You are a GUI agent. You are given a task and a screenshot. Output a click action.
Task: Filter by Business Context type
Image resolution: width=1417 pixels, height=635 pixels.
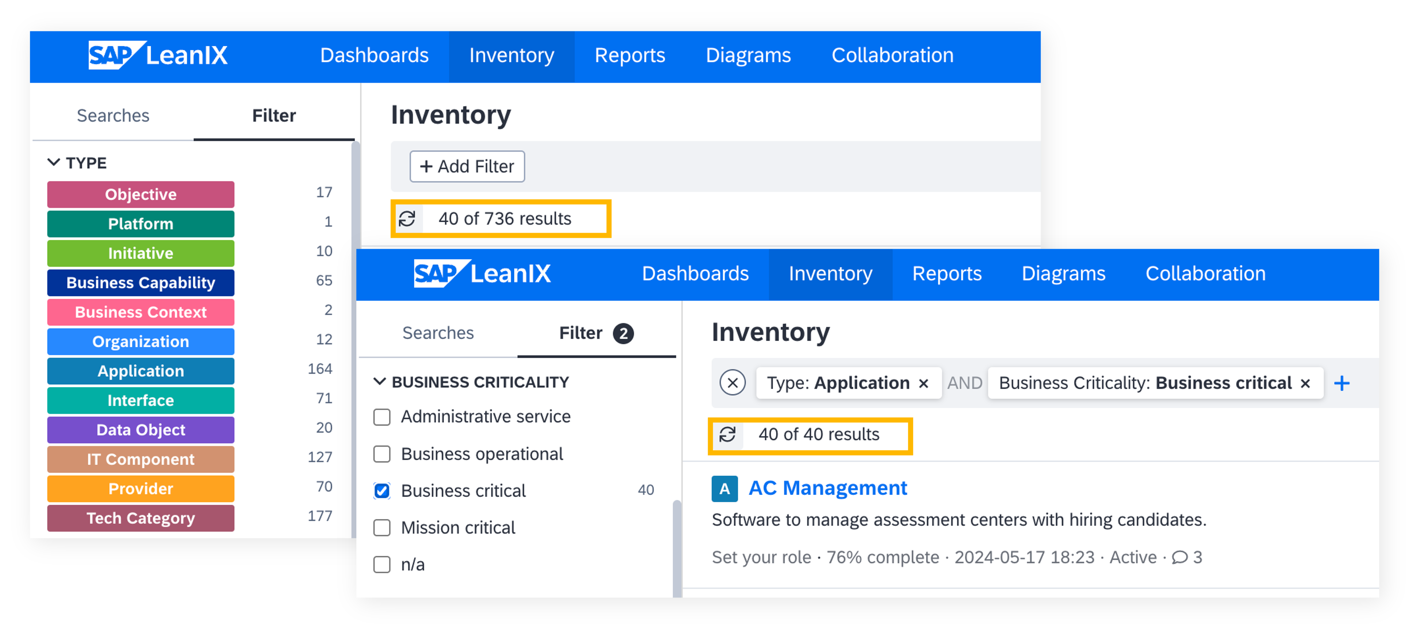click(141, 313)
